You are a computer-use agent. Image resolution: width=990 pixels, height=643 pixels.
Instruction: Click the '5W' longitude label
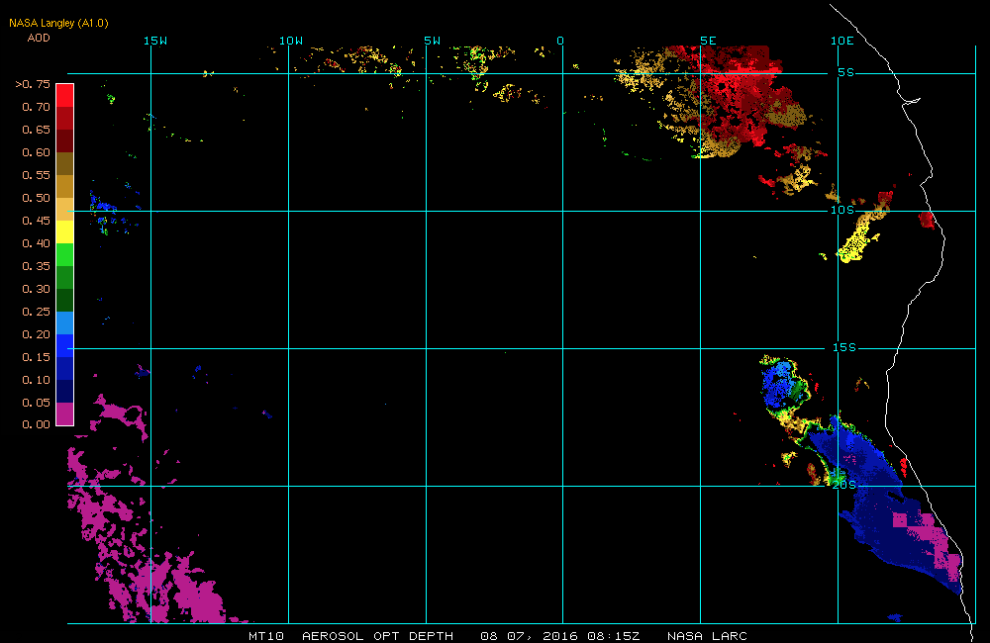click(433, 41)
